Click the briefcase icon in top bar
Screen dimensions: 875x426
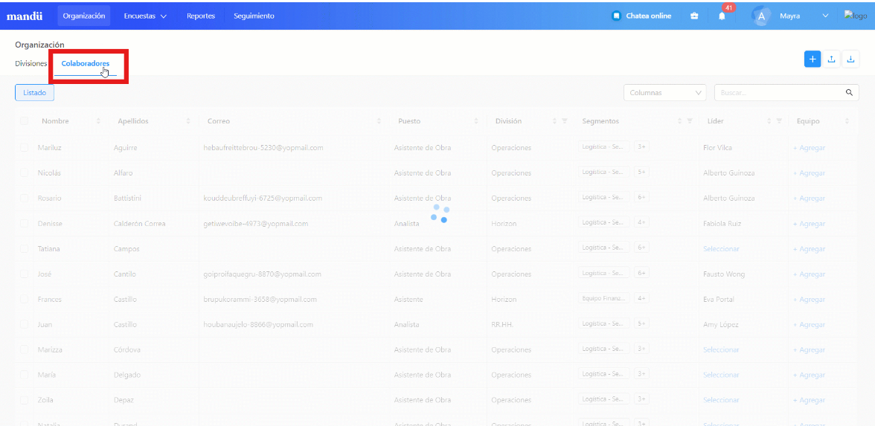pyautogui.click(x=695, y=16)
